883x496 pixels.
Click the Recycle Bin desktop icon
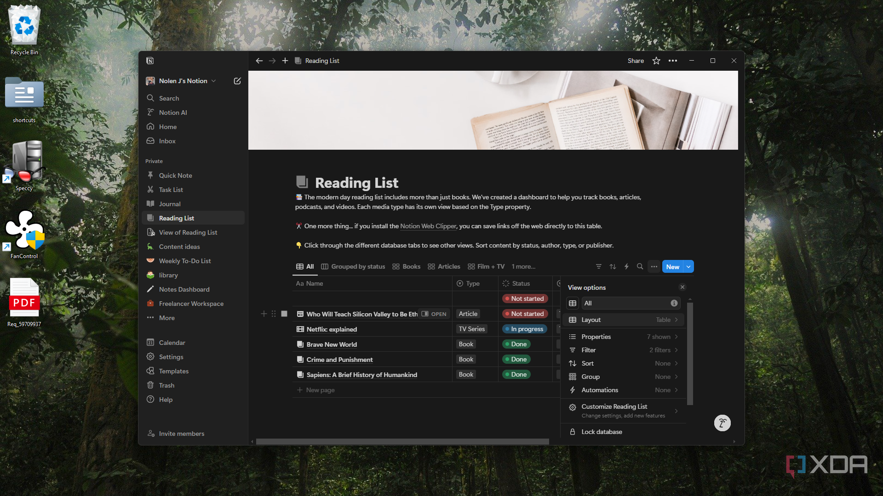point(24,30)
